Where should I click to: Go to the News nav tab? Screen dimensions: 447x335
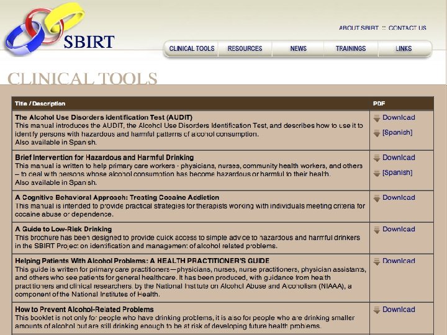point(298,49)
